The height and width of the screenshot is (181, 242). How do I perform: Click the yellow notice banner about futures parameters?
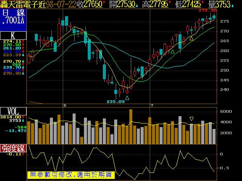point(70,175)
